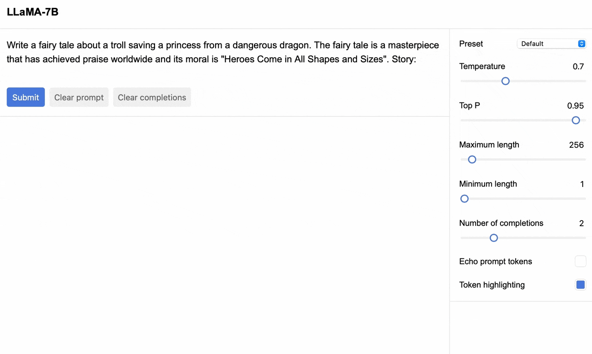Click the Maximum length slider handle
This screenshot has width=592, height=354.
[472, 160]
